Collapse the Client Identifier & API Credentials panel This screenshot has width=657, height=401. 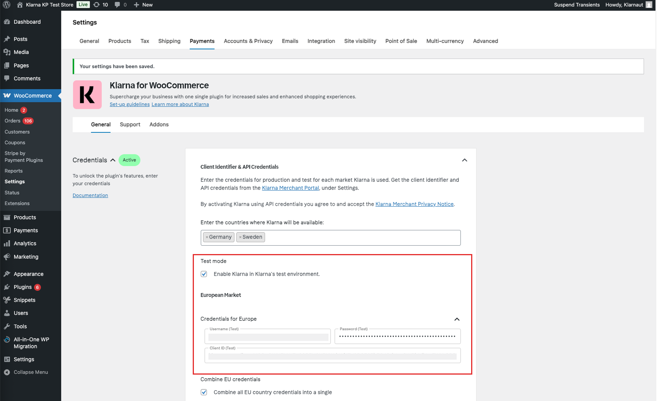tap(465, 160)
